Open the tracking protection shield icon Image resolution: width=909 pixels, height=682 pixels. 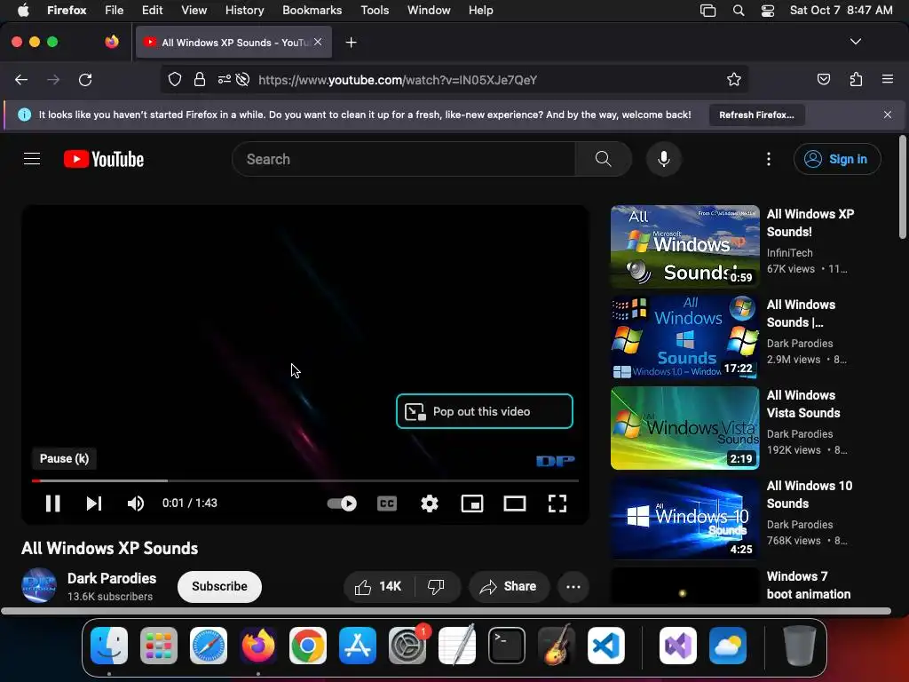tap(175, 79)
